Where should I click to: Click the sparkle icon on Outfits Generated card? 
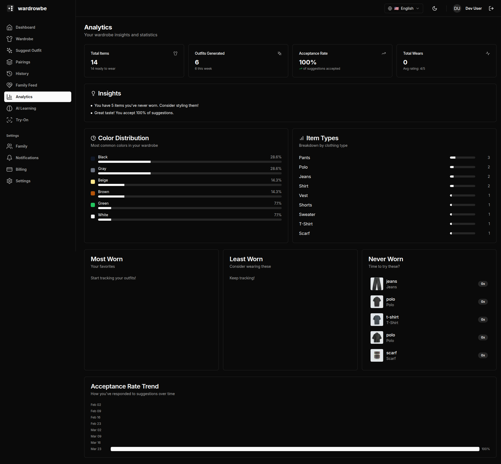[x=279, y=53]
